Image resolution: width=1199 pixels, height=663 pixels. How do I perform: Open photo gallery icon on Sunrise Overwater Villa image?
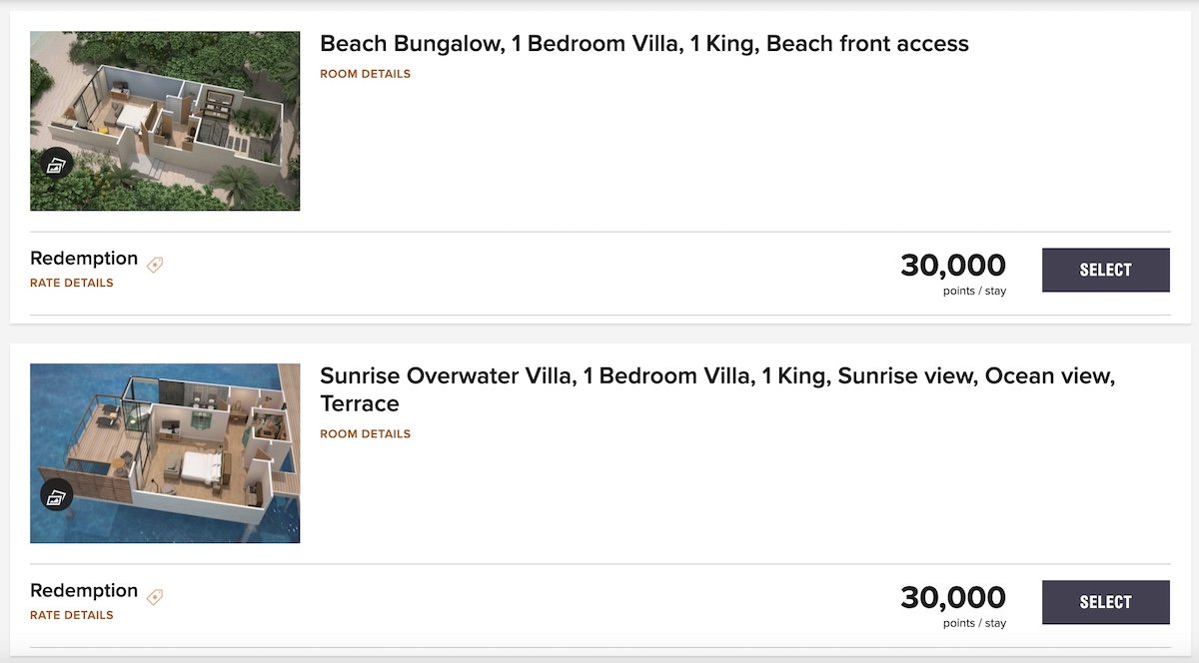[x=58, y=496]
